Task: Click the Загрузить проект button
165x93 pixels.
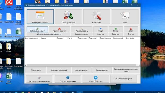Action: [x=102, y=70]
